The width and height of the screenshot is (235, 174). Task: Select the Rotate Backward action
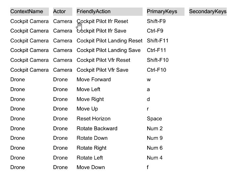[97, 129]
